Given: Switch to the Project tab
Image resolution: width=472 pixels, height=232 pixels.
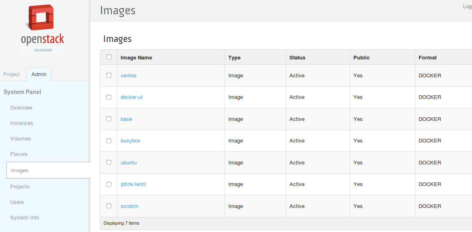Looking at the screenshot, I should (x=12, y=74).
